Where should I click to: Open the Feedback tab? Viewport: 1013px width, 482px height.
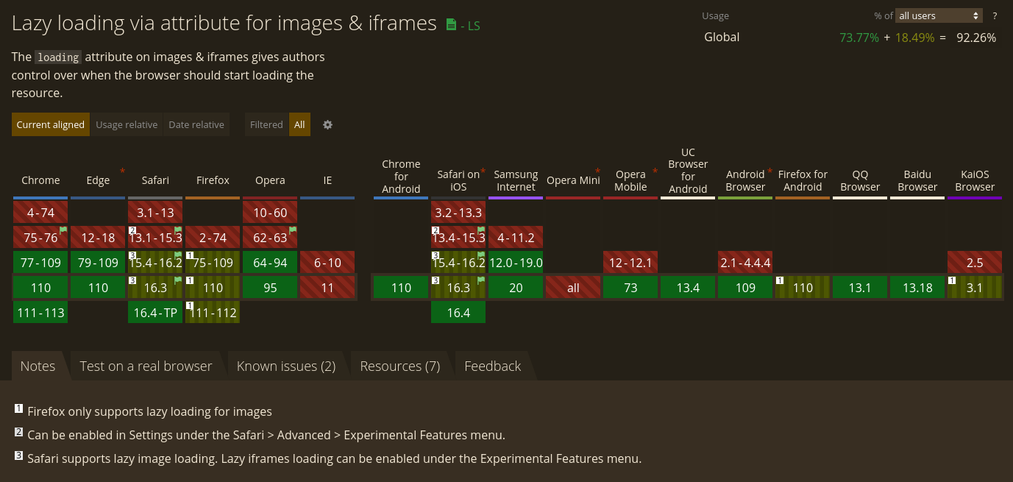point(493,366)
